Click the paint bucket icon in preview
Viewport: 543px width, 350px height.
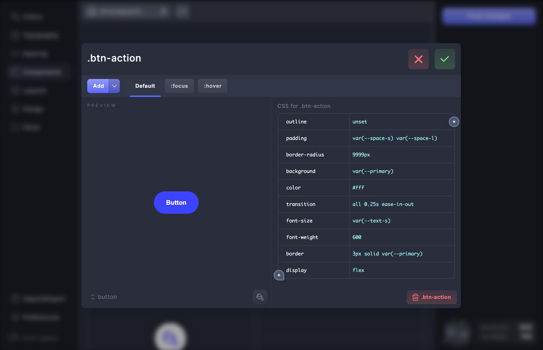pos(260,297)
